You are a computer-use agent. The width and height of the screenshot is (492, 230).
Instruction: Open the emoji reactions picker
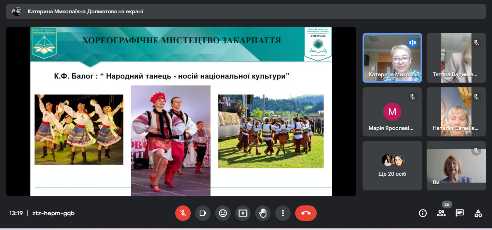pos(223,213)
